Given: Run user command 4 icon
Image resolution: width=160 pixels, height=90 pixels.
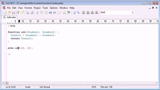Looking at the screenshot, I should 97,13.
